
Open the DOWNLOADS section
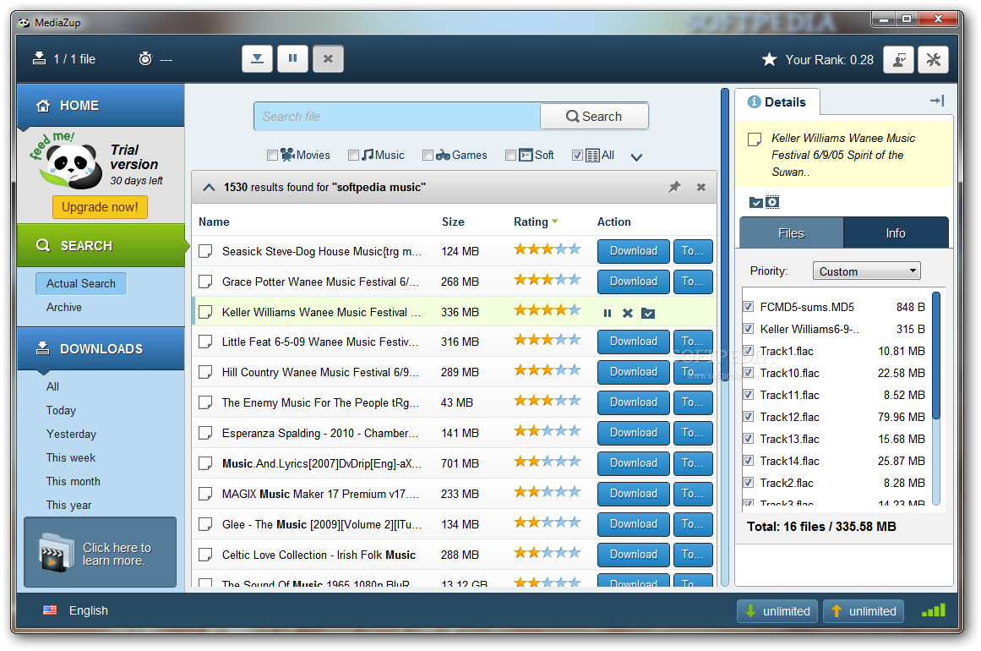(x=101, y=348)
